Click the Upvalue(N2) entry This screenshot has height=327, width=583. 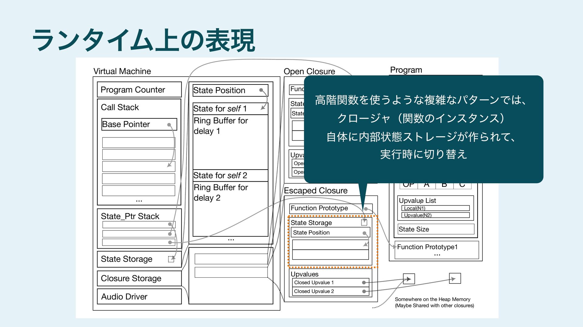(x=435, y=215)
